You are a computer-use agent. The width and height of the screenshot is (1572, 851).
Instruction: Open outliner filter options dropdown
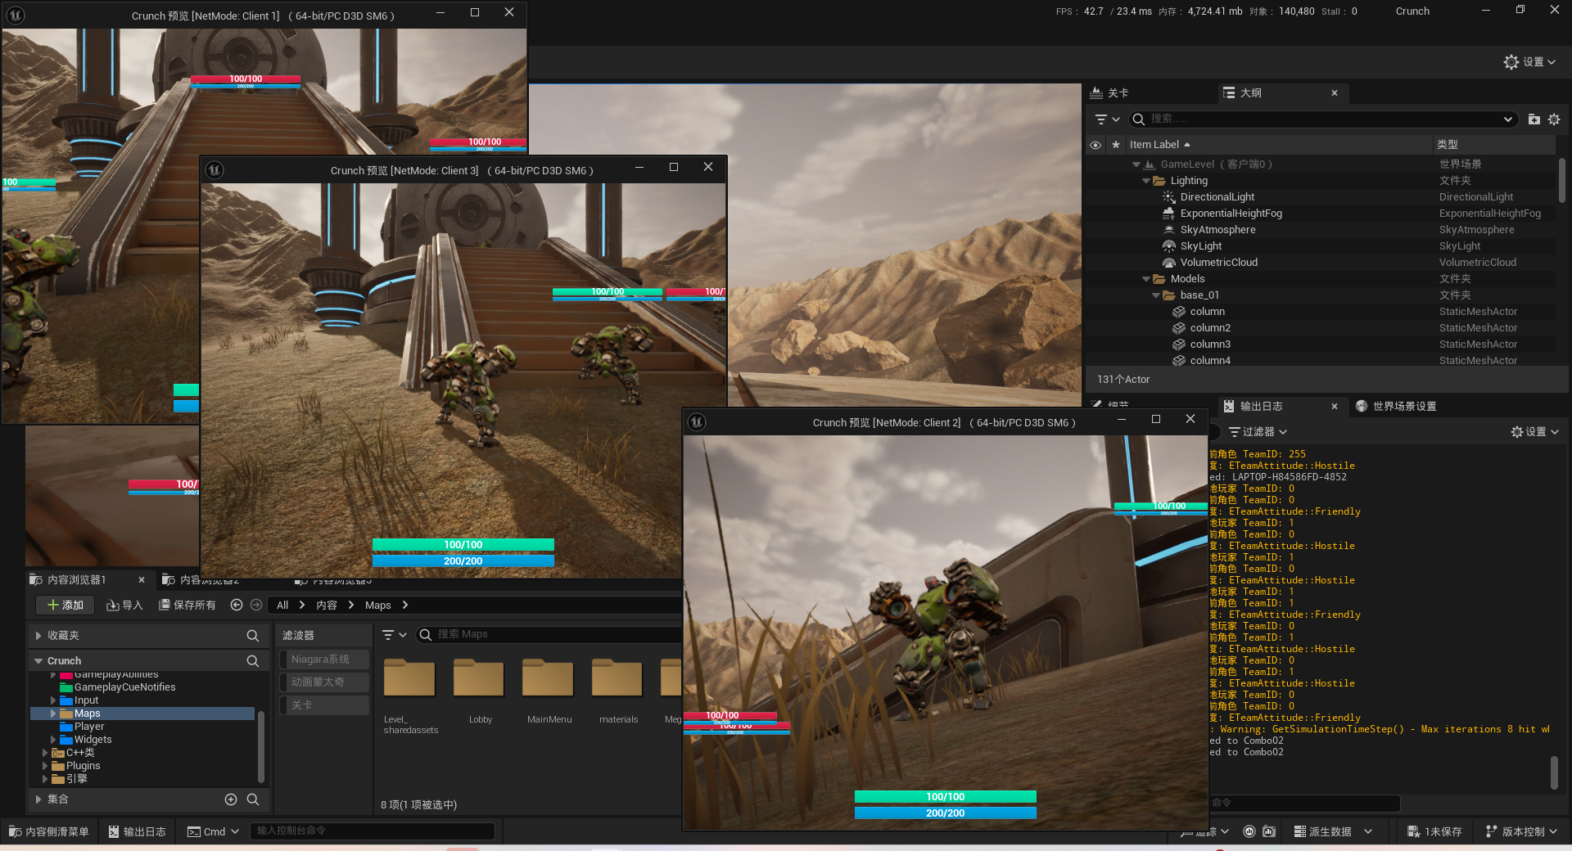[x=1107, y=119]
